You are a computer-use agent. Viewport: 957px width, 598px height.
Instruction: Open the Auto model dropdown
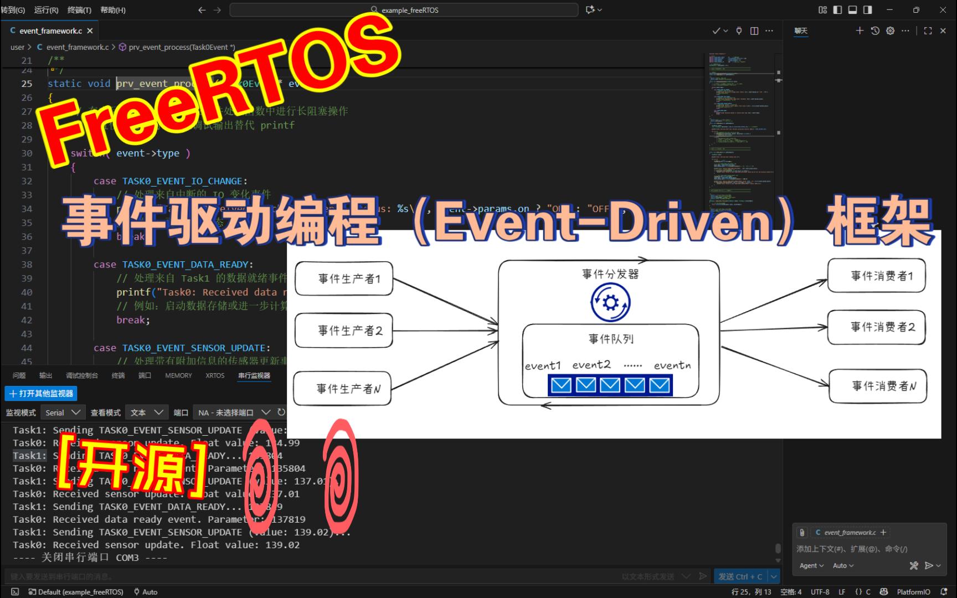(x=843, y=565)
